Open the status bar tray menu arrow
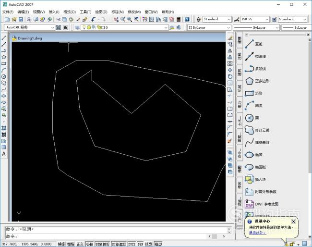 (x=298, y=244)
